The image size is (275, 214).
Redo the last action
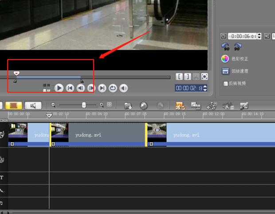(160, 105)
